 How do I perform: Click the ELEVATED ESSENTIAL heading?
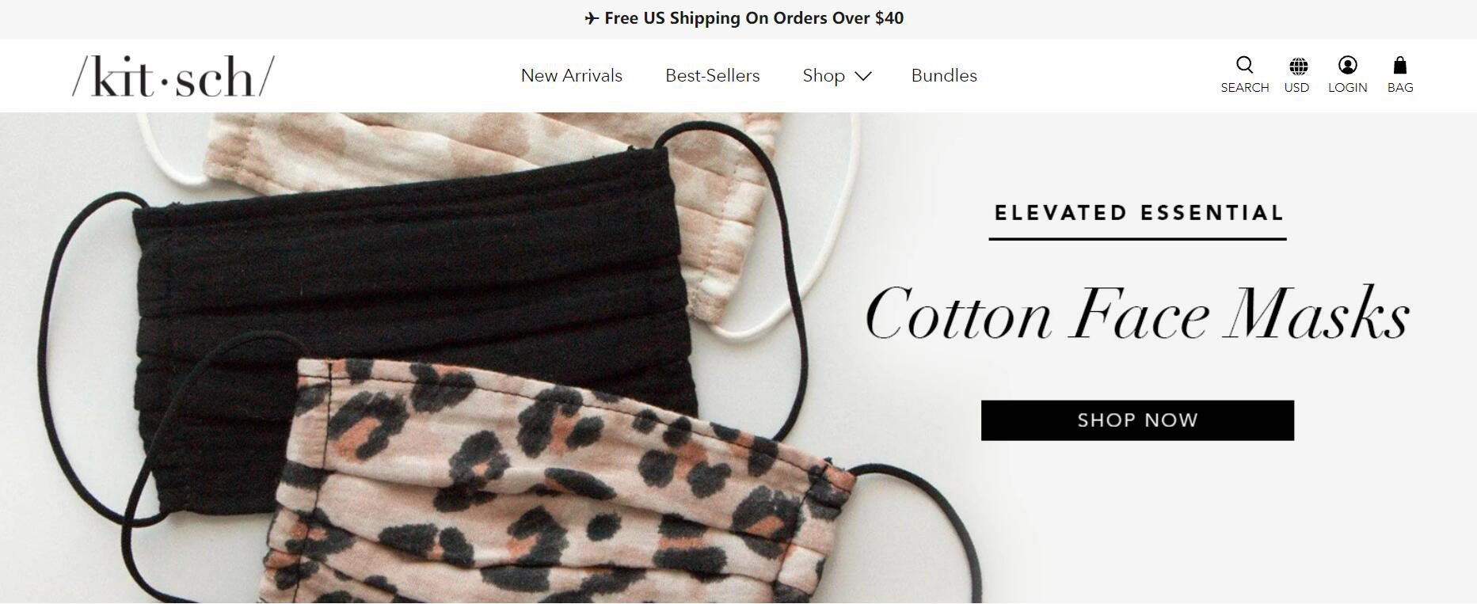tap(1139, 213)
